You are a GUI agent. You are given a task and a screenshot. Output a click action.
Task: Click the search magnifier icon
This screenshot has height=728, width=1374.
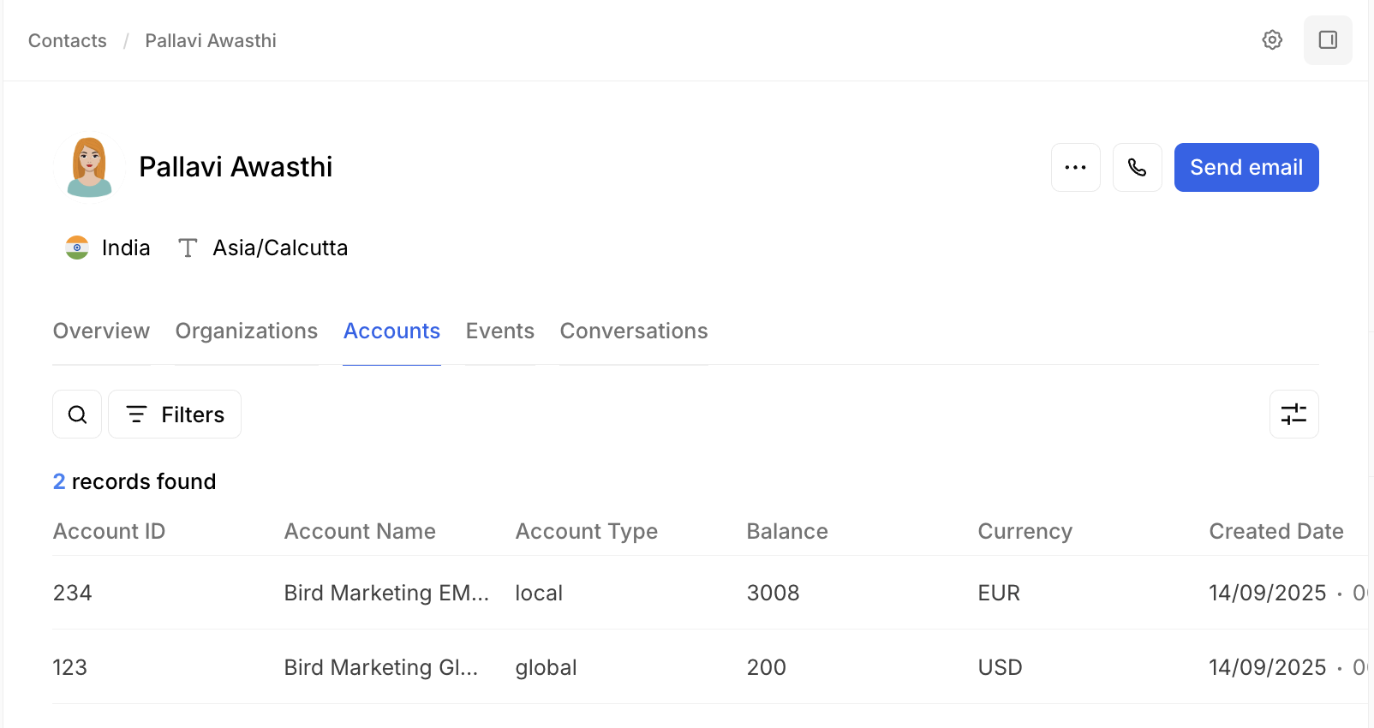(77, 415)
